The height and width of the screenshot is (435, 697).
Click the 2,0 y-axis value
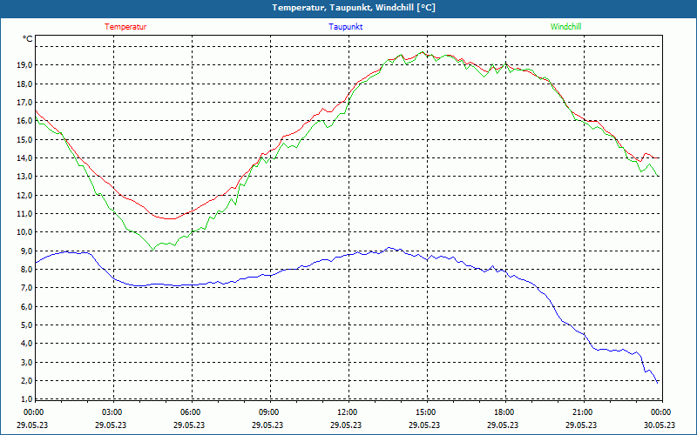coord(26,381)
